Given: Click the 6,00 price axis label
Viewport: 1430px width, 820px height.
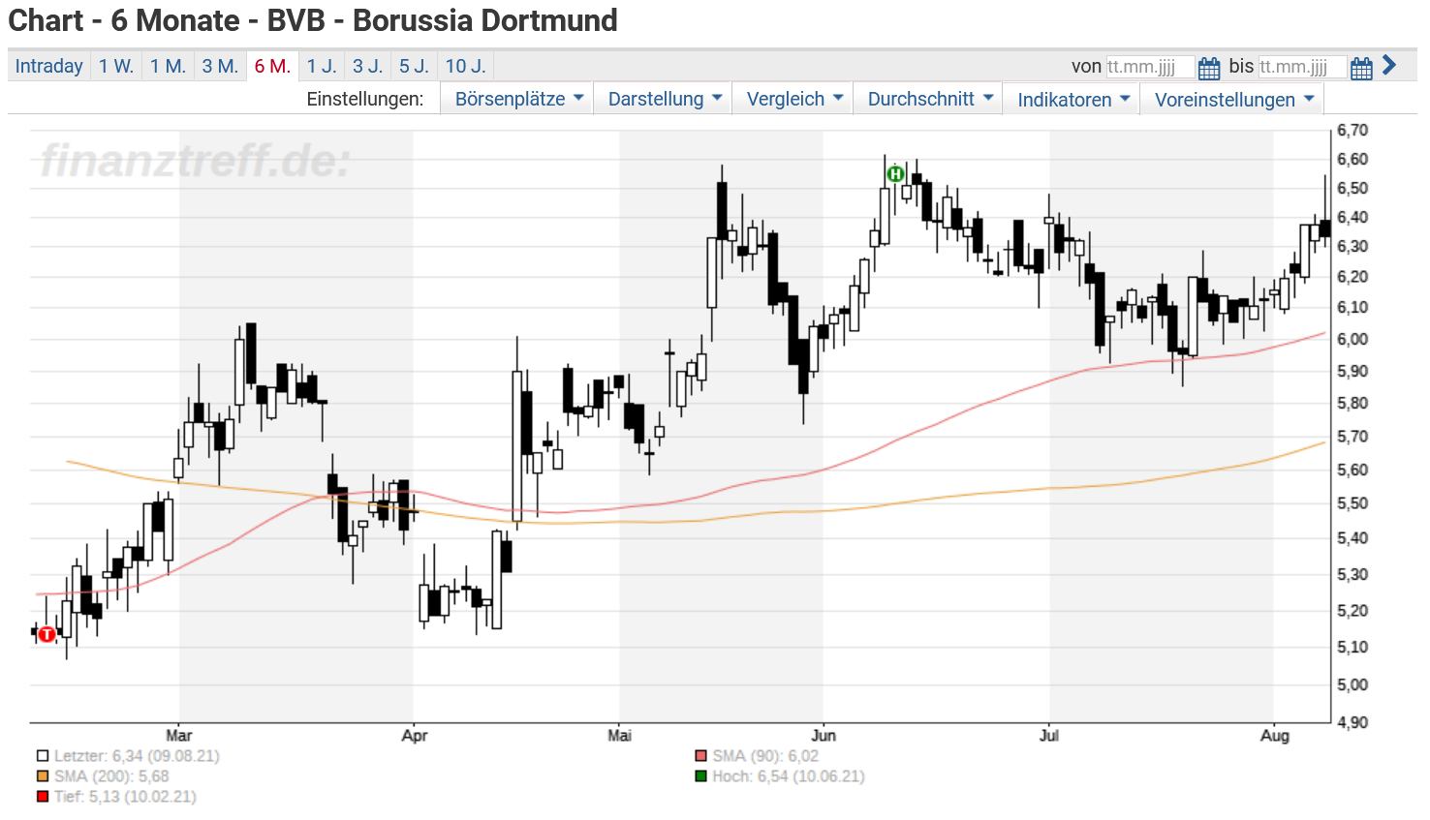Looking at the screenshot, I should point(1352,339).
